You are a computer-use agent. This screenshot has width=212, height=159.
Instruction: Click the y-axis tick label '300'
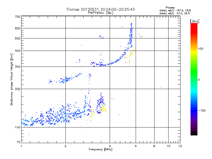coord(17,67)
